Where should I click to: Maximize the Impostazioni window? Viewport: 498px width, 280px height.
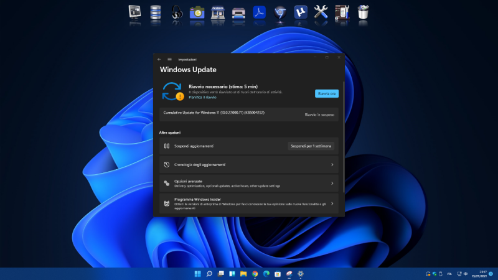pyautogui.click(x=327, y=57)
